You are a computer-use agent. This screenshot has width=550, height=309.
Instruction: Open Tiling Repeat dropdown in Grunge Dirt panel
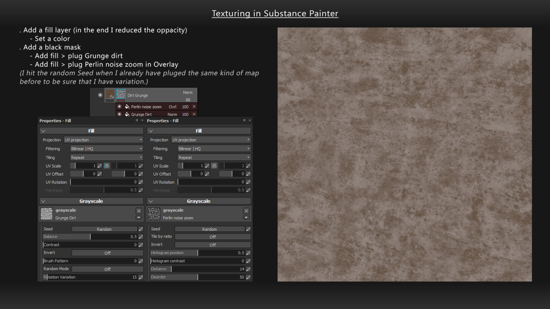107,158
